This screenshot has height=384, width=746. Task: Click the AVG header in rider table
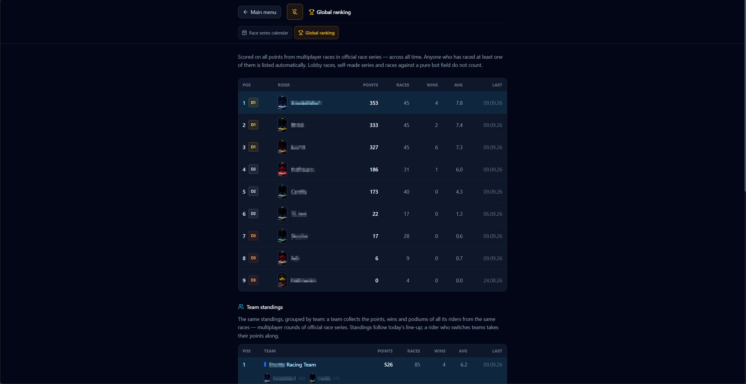click(458, 85)
